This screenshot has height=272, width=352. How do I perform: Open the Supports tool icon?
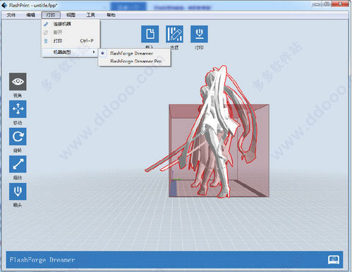[x=174, y=34]
